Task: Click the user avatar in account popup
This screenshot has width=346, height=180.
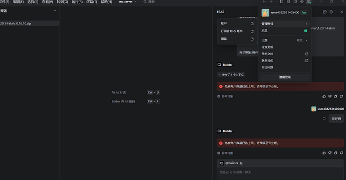Action: 265,13
